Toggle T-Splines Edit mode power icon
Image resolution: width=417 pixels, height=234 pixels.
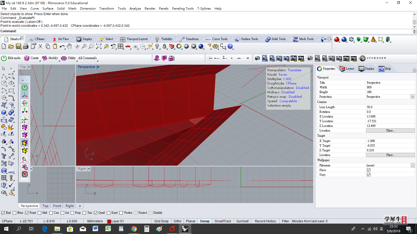[4, 58]
